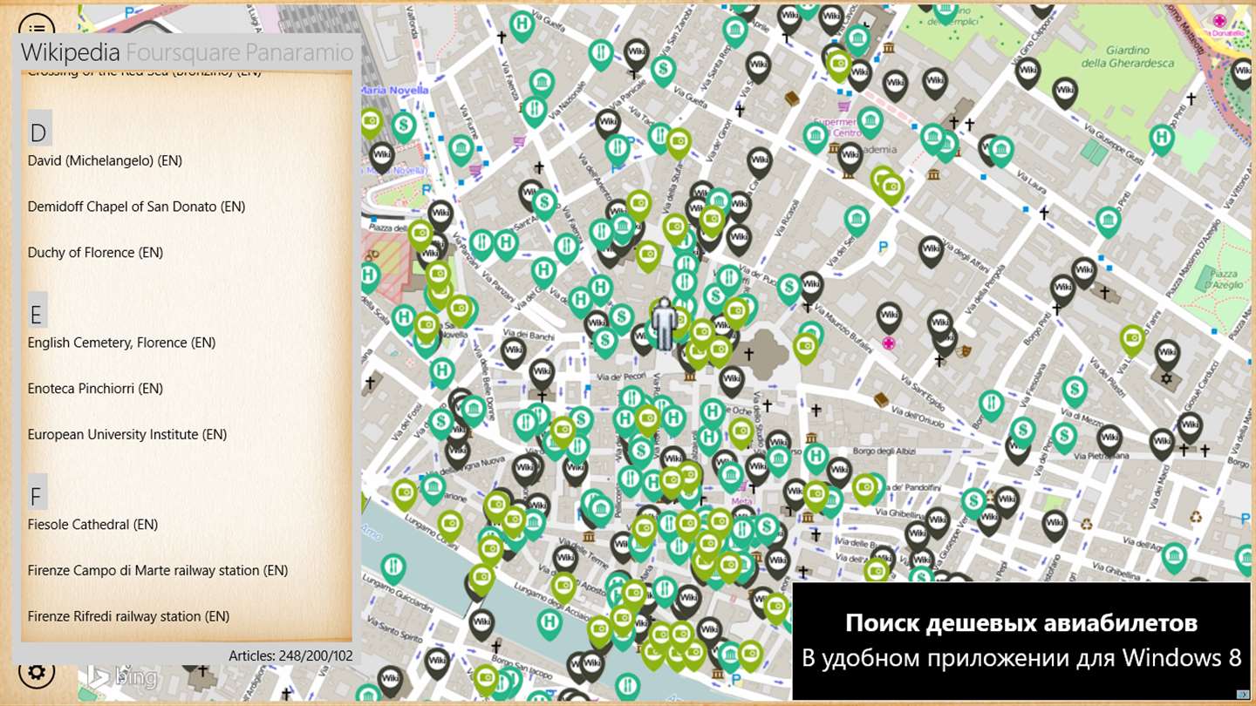Select hotel marker over the Arno river

click(x=549, y=624)
